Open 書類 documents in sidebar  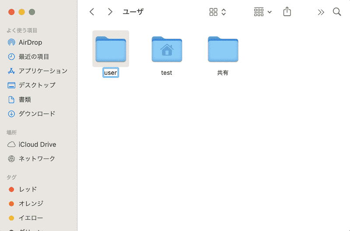pyautogui.click(x=19, y=99)
